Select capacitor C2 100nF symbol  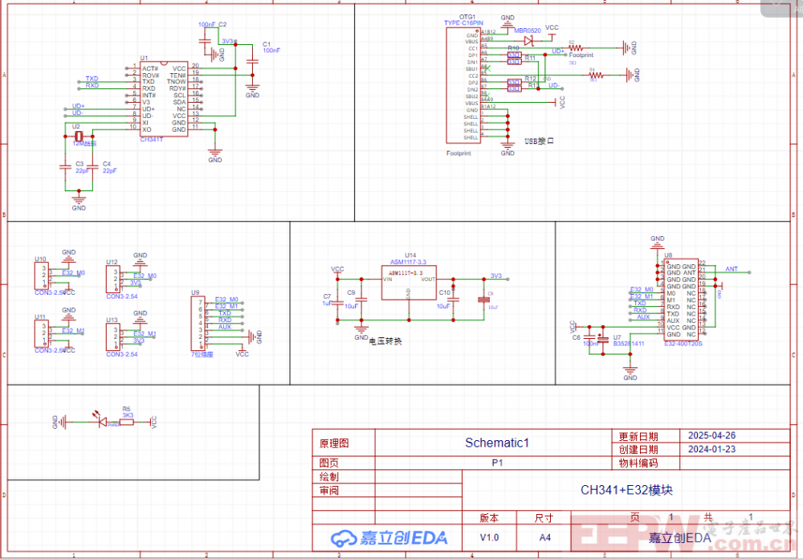coord(206,40)
